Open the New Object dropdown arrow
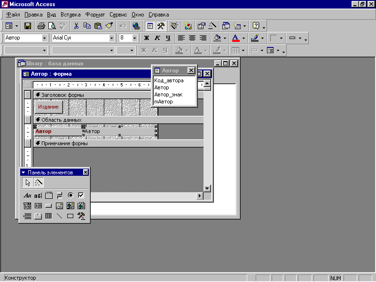Viewport: 376px width, 282px height. point(244,26)
